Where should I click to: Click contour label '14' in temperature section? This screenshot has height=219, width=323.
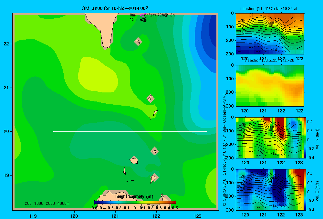point(275,50)
